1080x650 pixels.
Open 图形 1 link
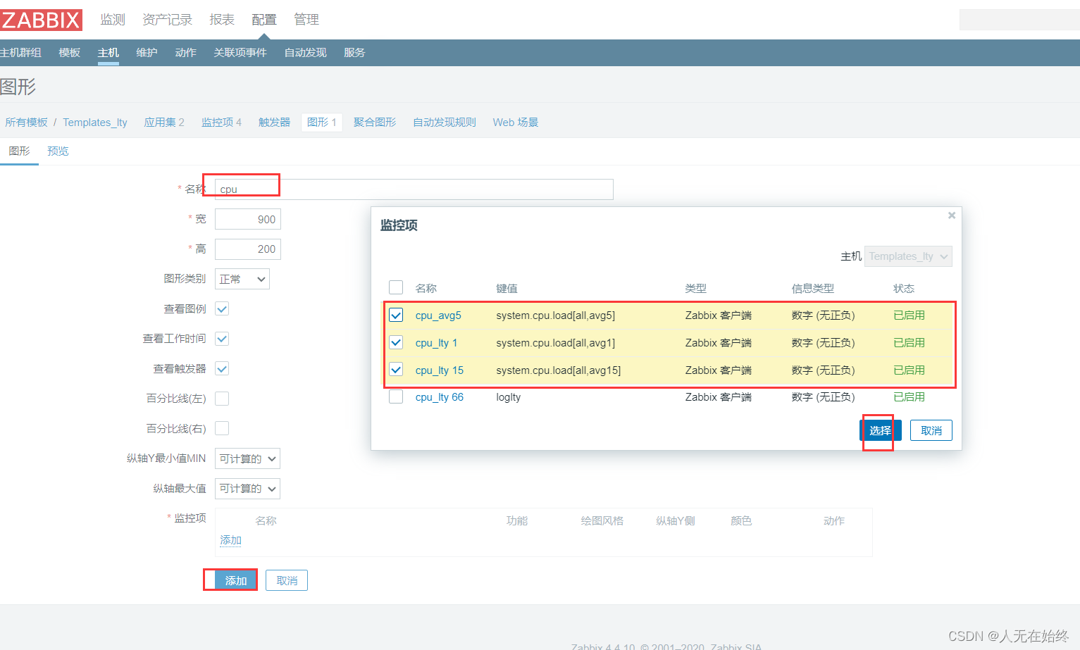click(x=322, y=123)
